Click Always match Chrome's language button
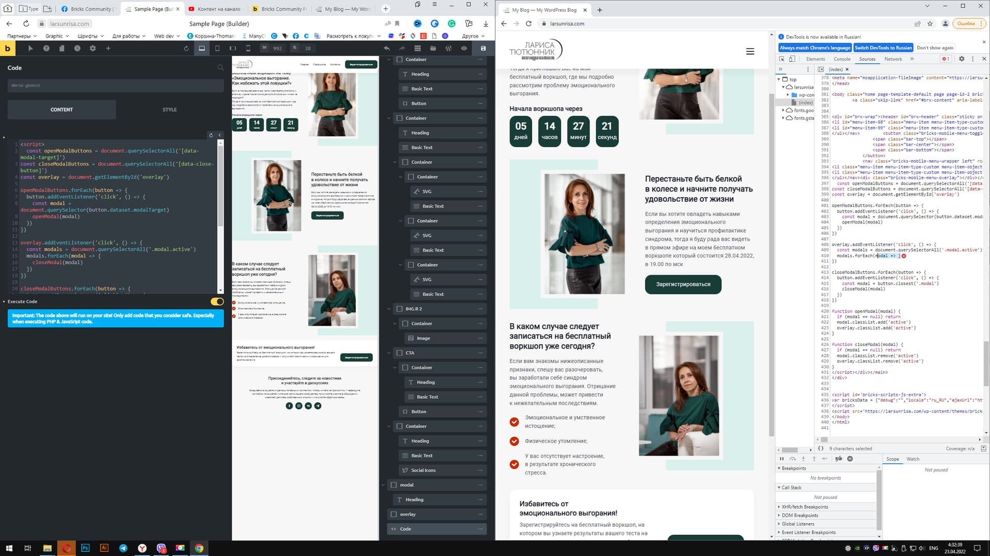Screen dimensions: 990x556 (x=815, y=48)
